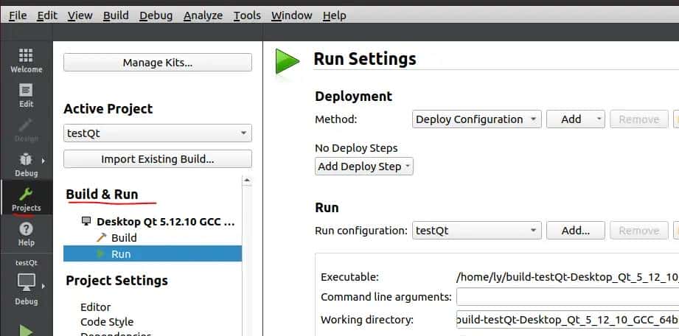Click the testQt kit selector monitor icon
Screen dimensions: 679x336
pos(26,282)
